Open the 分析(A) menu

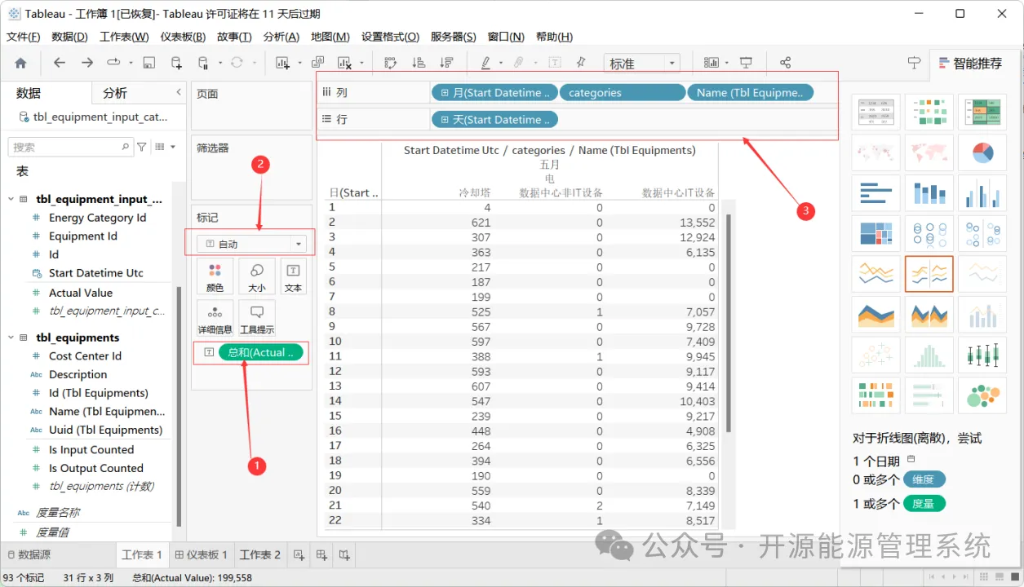point(281,37)
